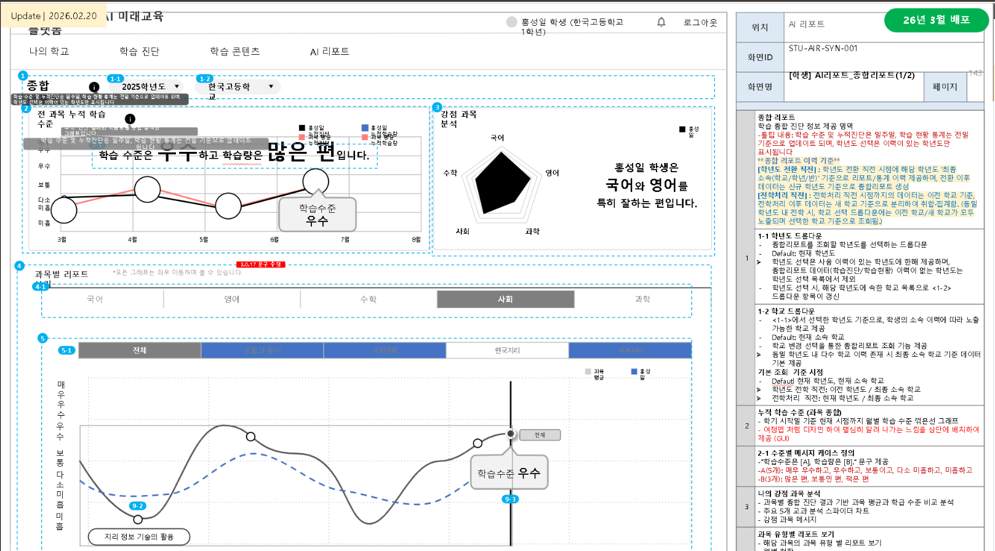Click the blue annotation badge 1-1
The image size is (995, 551).
(115, 79)
